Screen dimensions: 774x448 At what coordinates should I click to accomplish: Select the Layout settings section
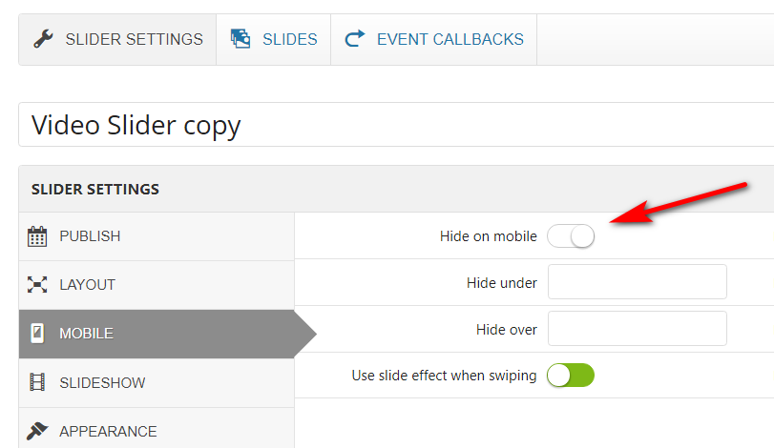click(157, 285)
